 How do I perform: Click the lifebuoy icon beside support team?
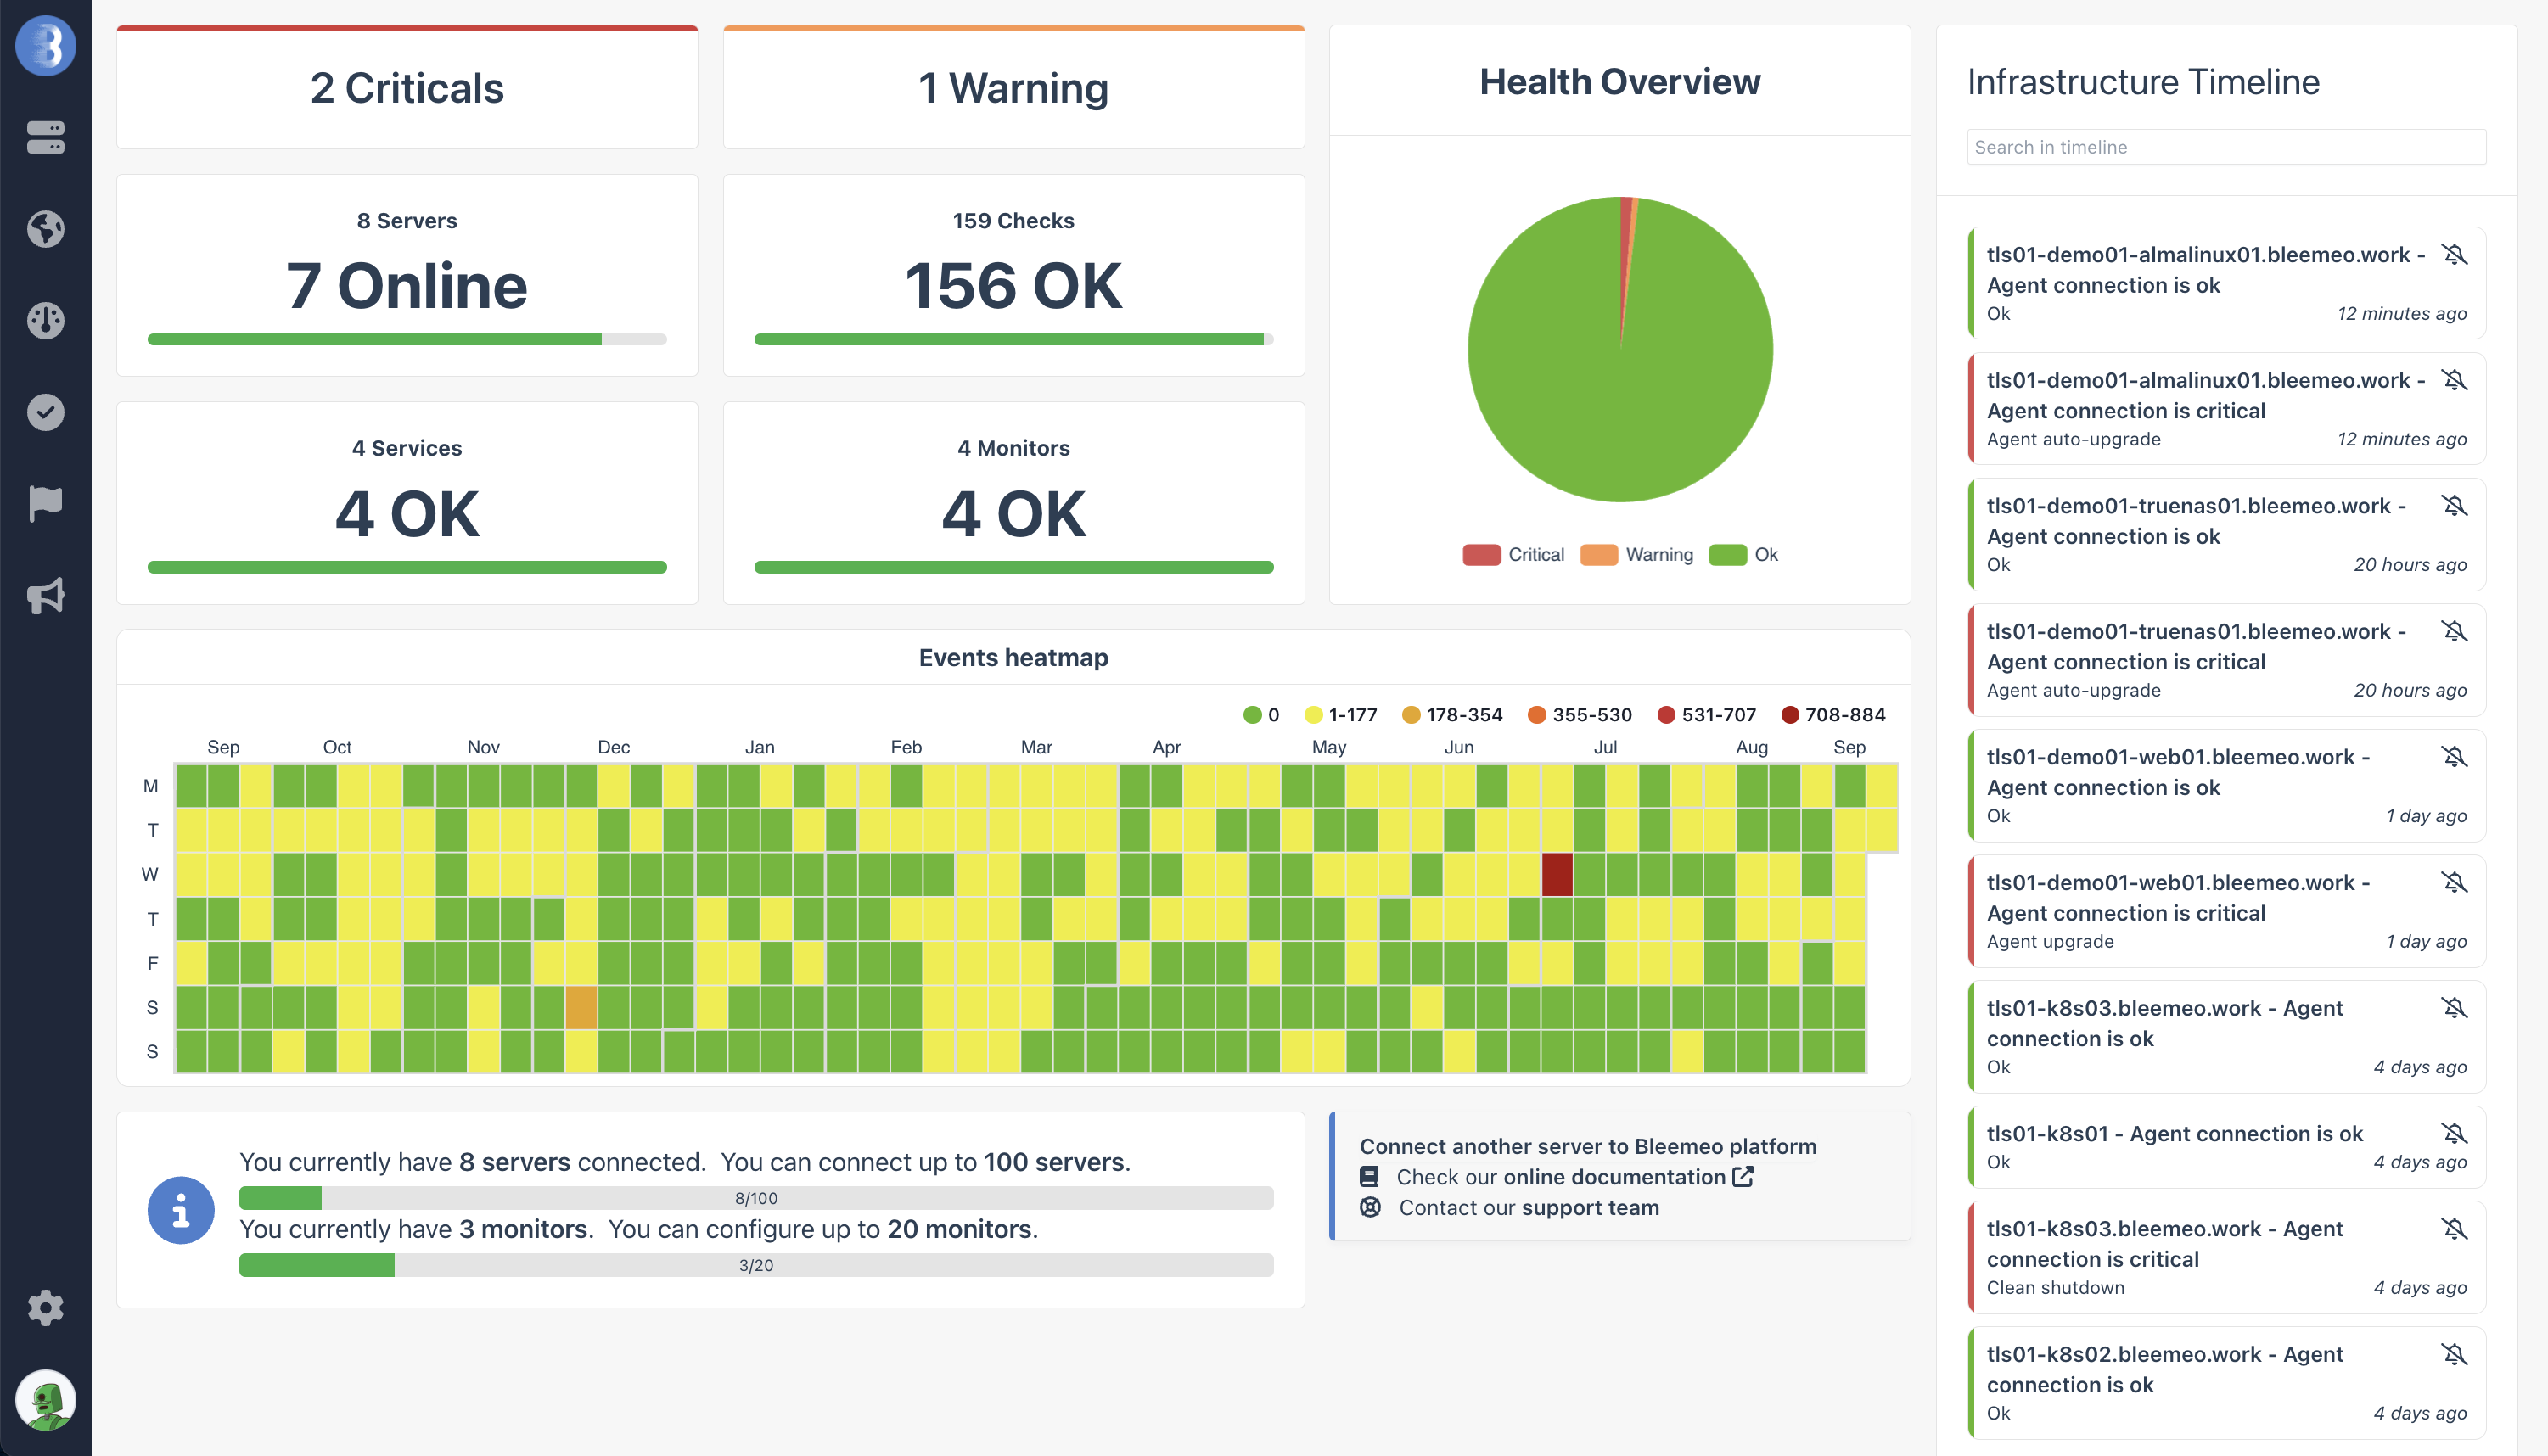click(x=1370, y=1207)
